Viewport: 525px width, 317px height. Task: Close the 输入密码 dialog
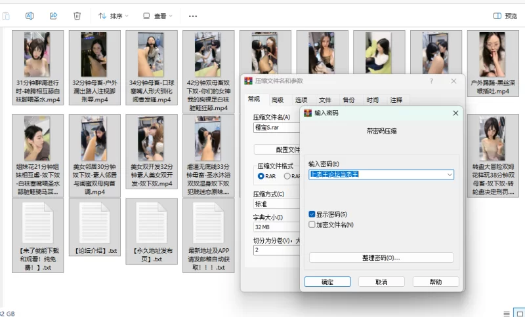pos(455,113)
